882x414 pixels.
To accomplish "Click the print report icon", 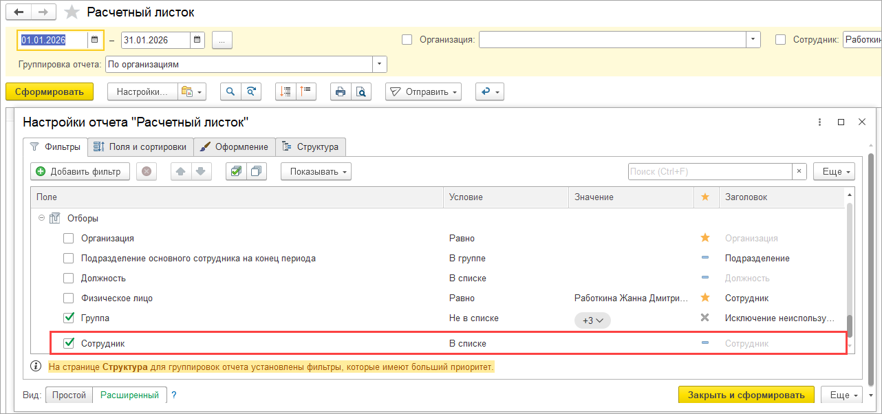I will pyautogui.click(x=339, y=91).
